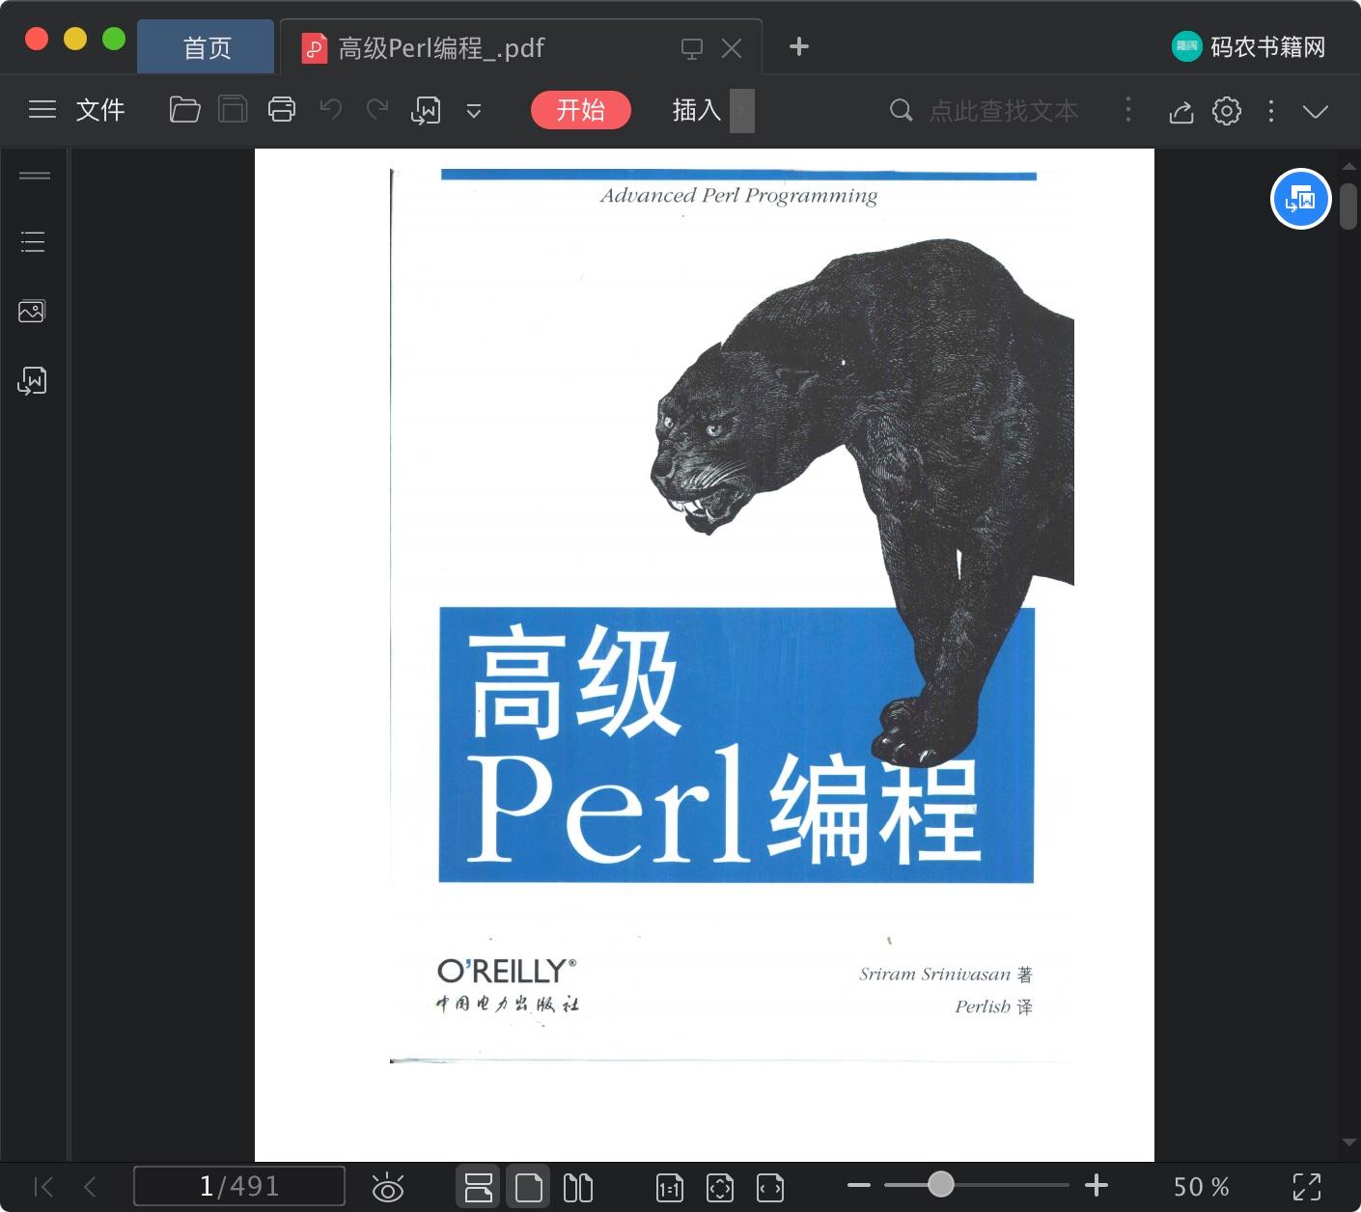Click the page number field 1/491
The width and height of the screenshot is (1361, 1212).
pos(239,1186)
